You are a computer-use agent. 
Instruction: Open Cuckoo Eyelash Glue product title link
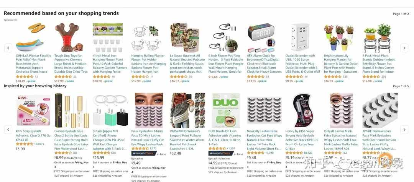(x=71, y=140)
